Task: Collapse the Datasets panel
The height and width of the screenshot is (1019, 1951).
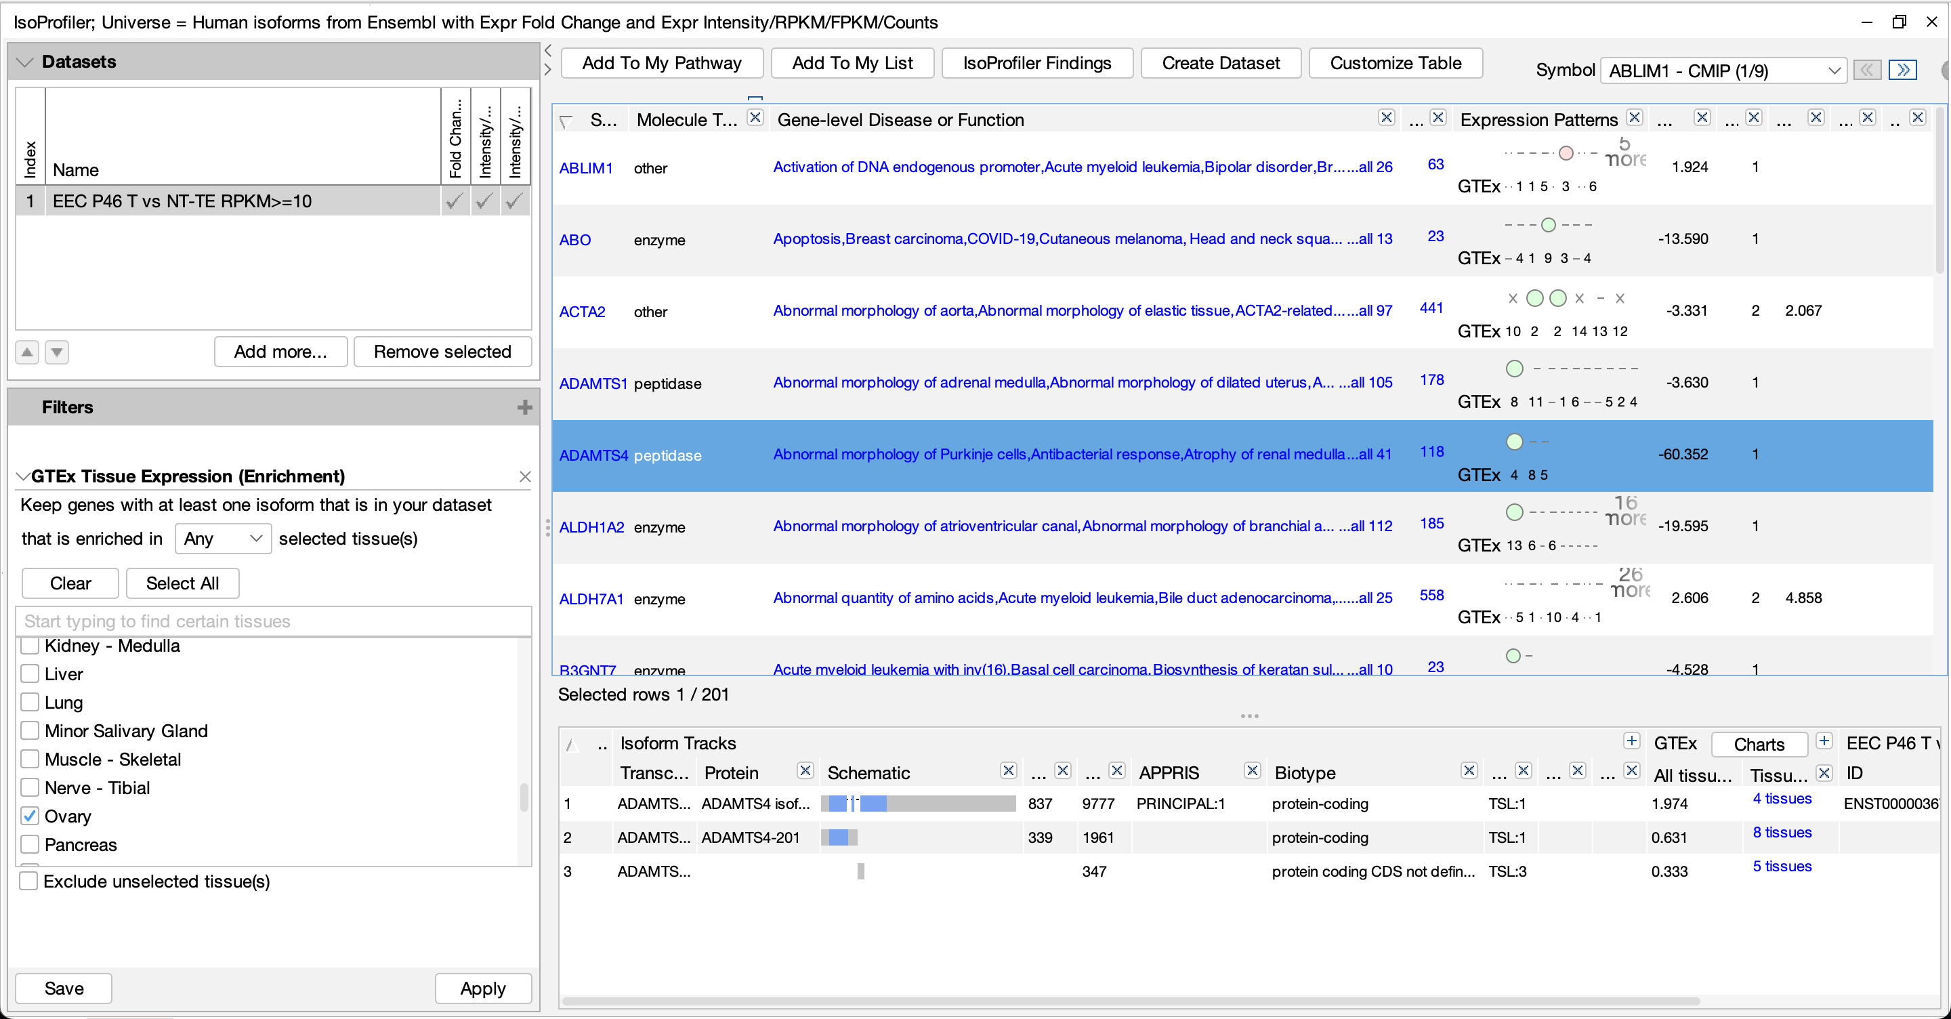Action: [25, 62]
